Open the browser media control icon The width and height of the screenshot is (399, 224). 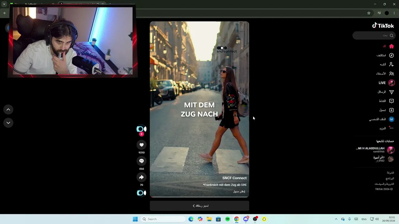pyautogui.click(x=379, y=13)
